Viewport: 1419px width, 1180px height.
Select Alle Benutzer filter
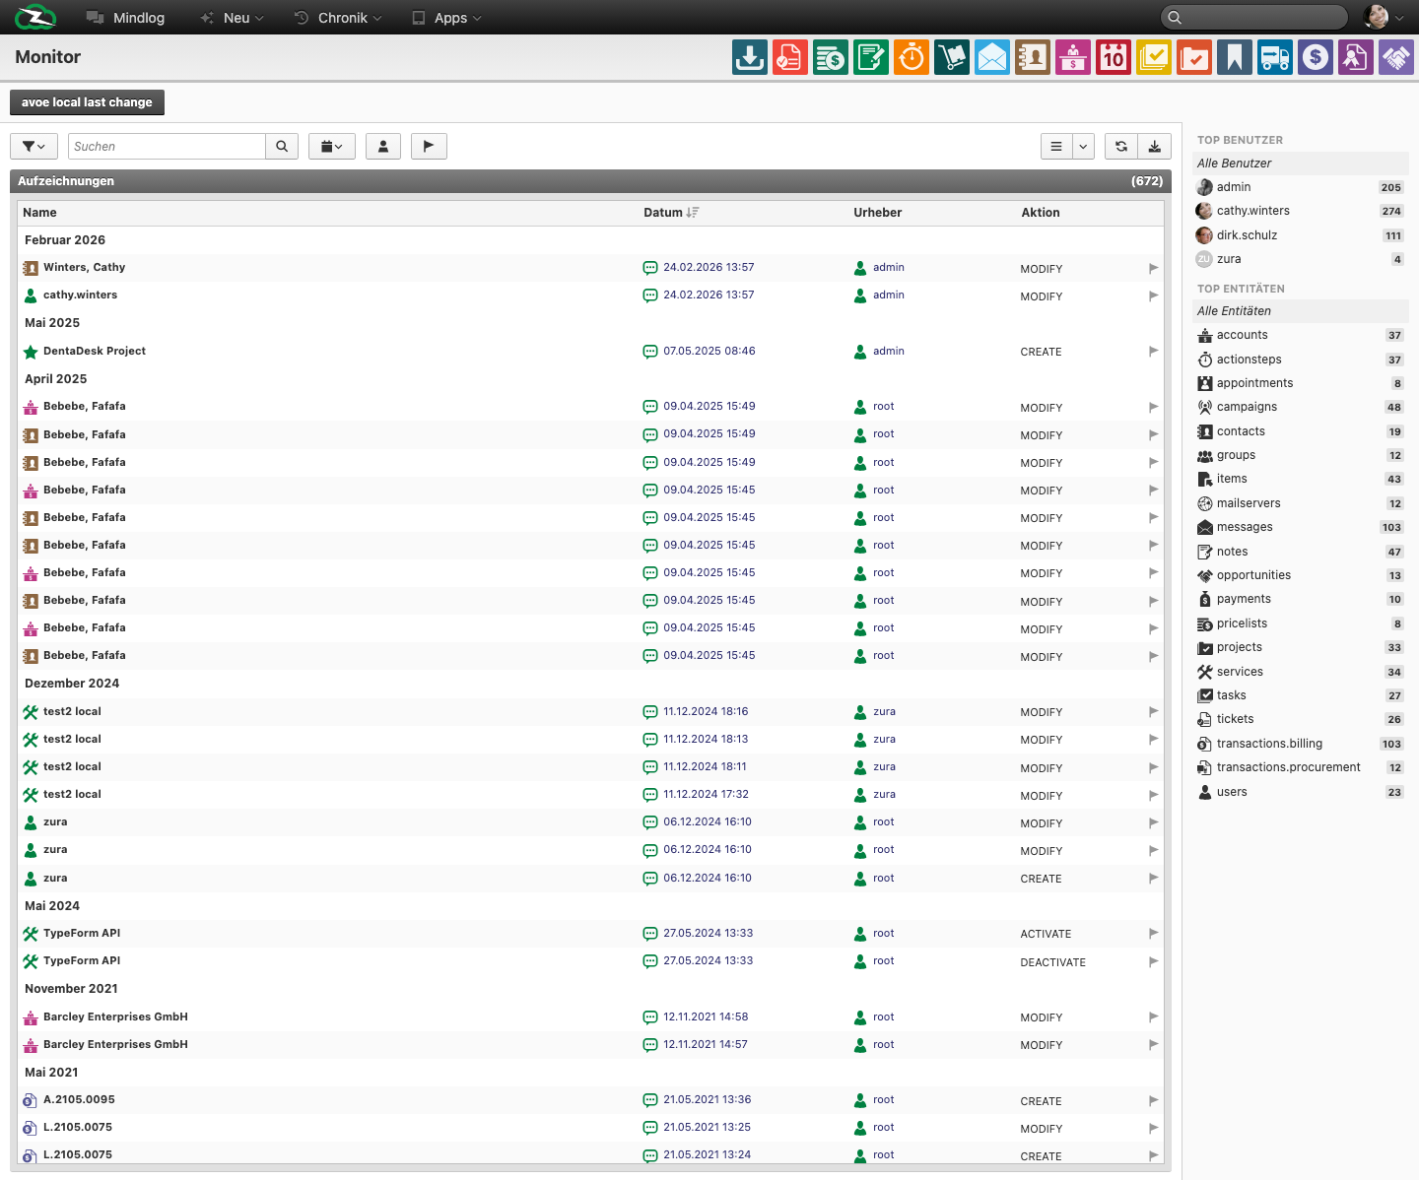[1301, 164]
